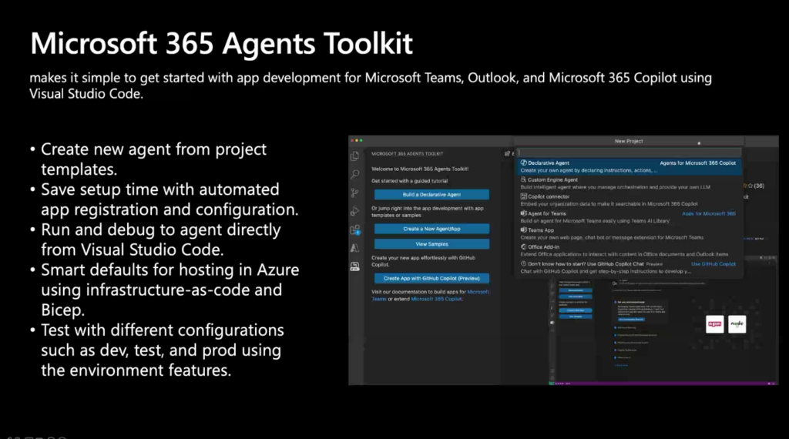The width and height of the screenshot is (789, 439).
Task: Click the Office Add-in icon
Action: coord(523,247)
